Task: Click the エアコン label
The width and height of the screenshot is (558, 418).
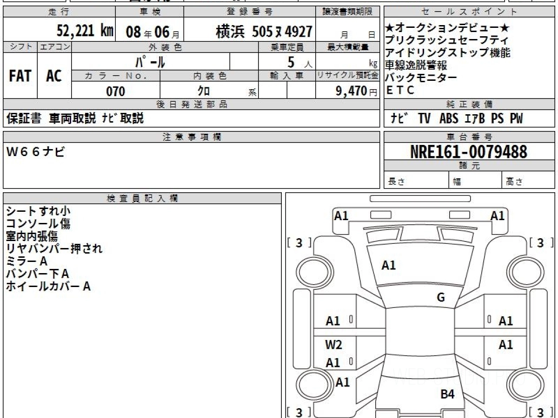Action: click(54, 47)
